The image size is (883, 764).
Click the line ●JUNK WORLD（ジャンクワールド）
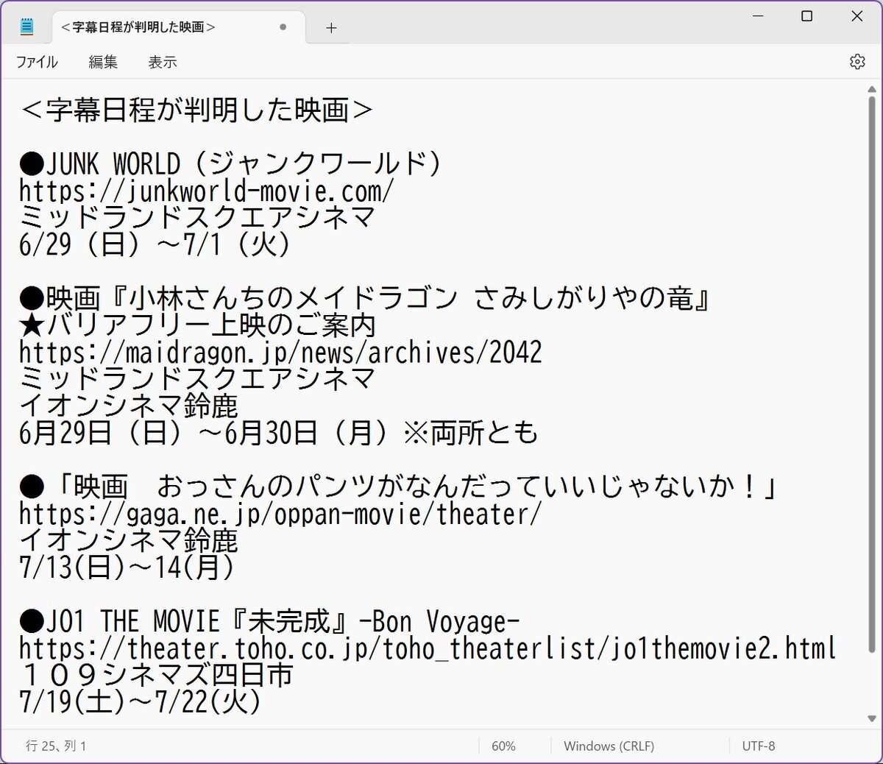[231, 163]
